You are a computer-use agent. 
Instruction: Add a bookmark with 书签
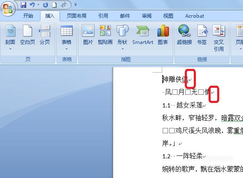pyautogui.click(x=202, y=35)
